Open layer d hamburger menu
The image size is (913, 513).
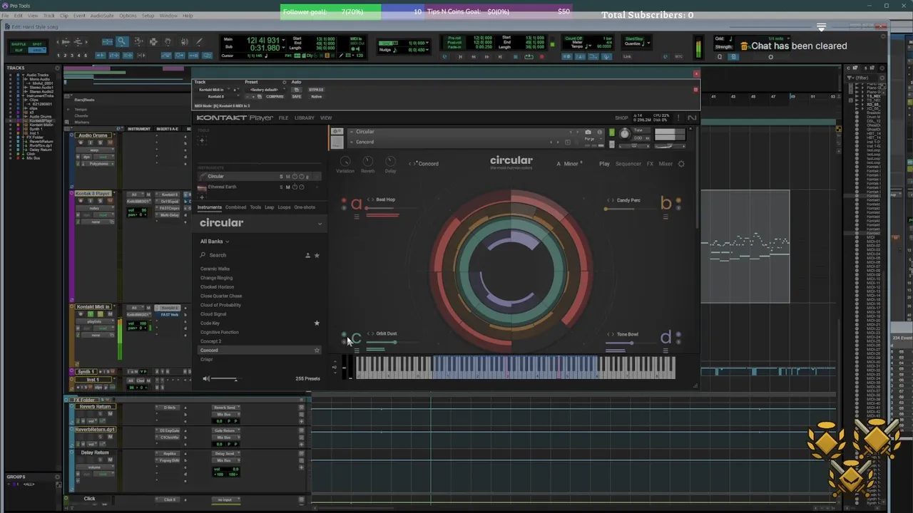click(x=665, y=351)
